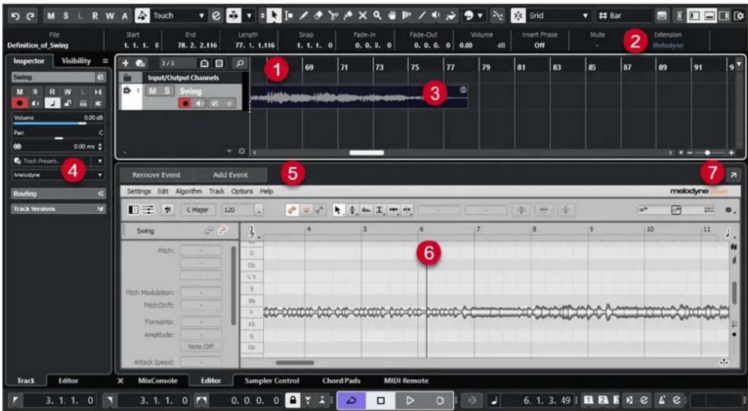Select Melodyne main arrow tool

[338, 210]
